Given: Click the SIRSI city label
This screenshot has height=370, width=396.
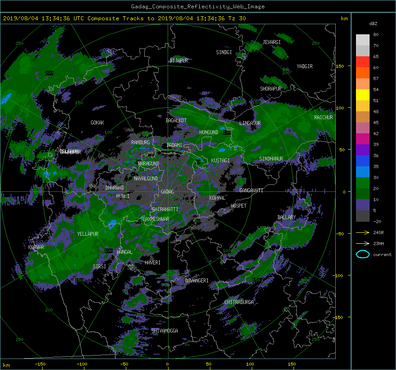Looking at the screenshot, I should (x=99, y=267).
